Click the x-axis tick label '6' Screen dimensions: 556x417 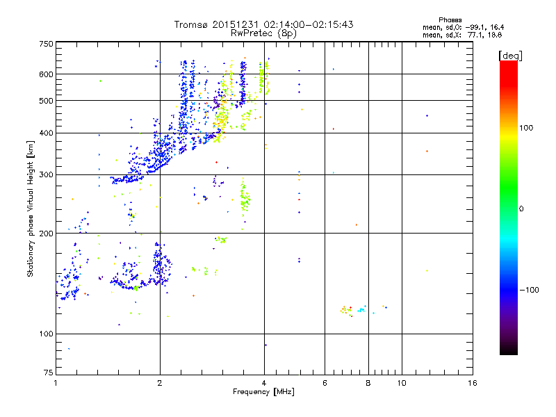pos(325,383)
